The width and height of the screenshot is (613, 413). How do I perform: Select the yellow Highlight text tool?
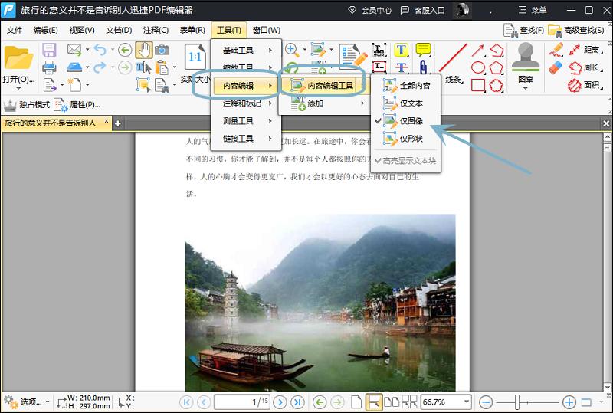click(401, 50)
